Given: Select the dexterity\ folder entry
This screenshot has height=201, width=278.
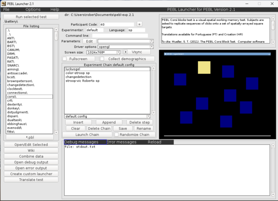Looking at the screenshot, I should click(30, 104).
